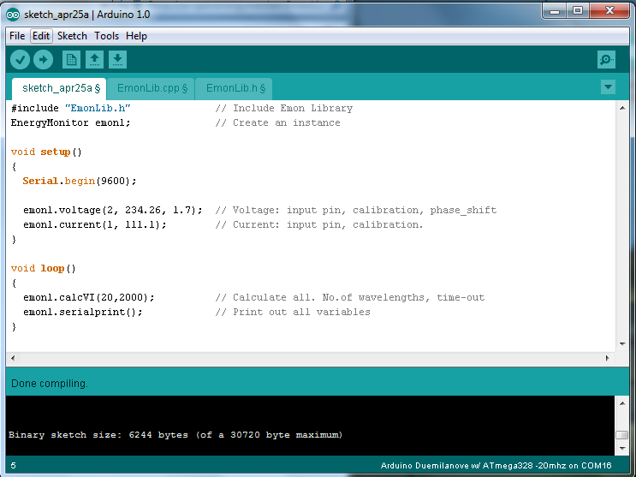
Task: Maximize the Arduino window
Action: (578, 11)
